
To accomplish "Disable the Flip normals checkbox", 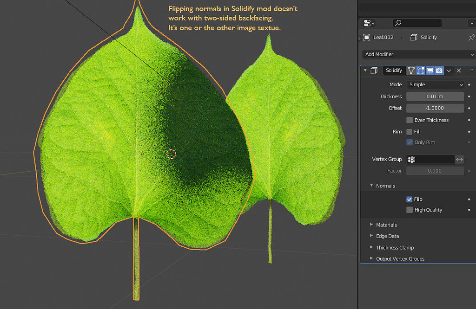I will coord(409,199).
